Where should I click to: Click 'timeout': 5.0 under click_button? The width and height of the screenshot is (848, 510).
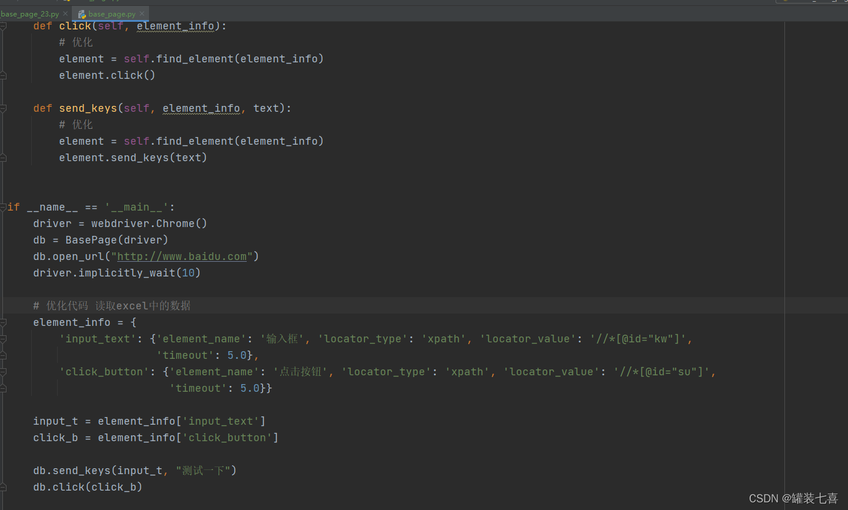coord(214,388)
